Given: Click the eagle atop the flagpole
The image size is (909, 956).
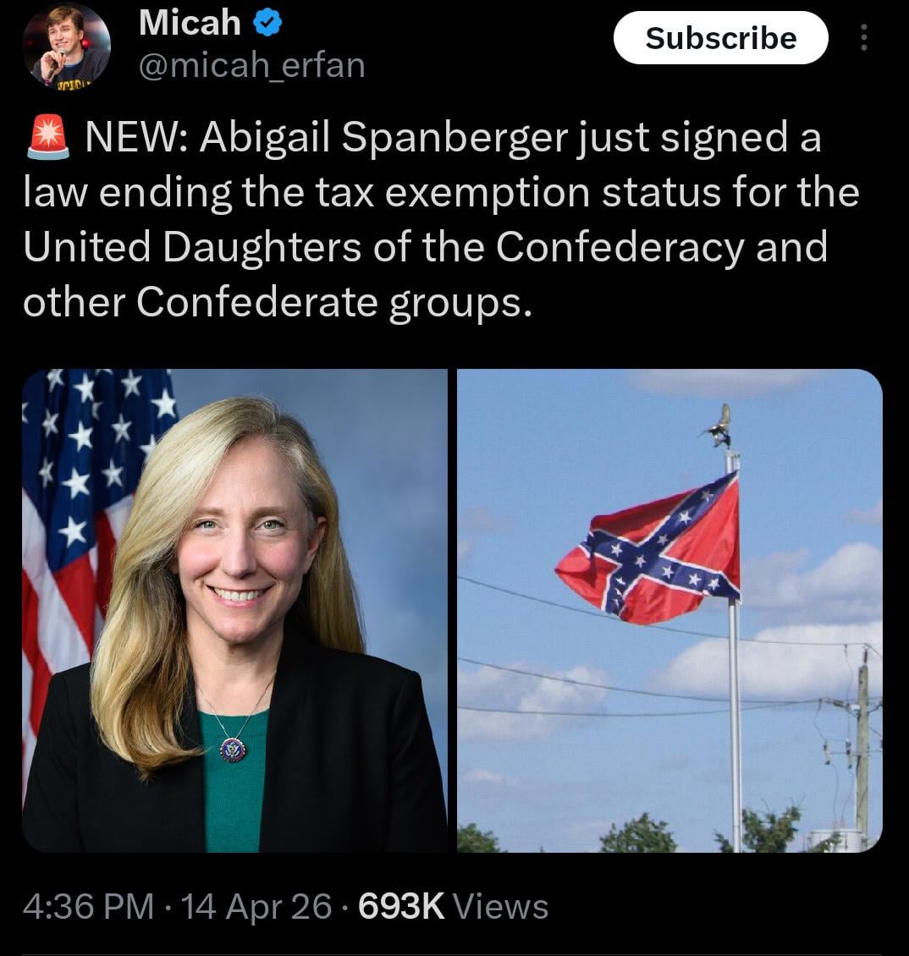Looking at the screenshot, I should [720, 426].
